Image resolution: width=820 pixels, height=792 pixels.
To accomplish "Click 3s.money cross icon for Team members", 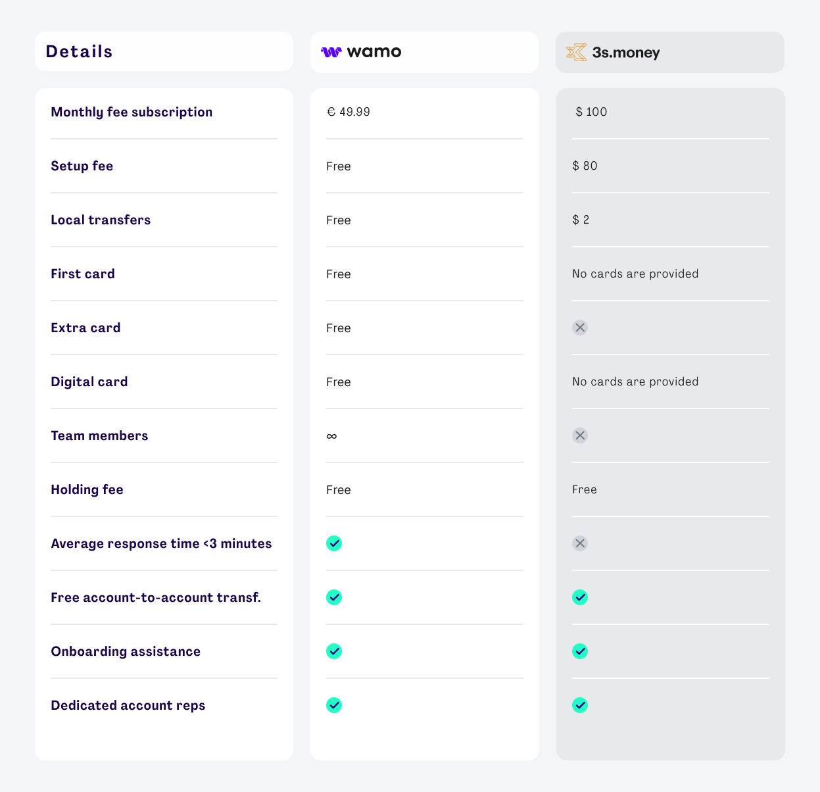I will [x=580, y=435].
